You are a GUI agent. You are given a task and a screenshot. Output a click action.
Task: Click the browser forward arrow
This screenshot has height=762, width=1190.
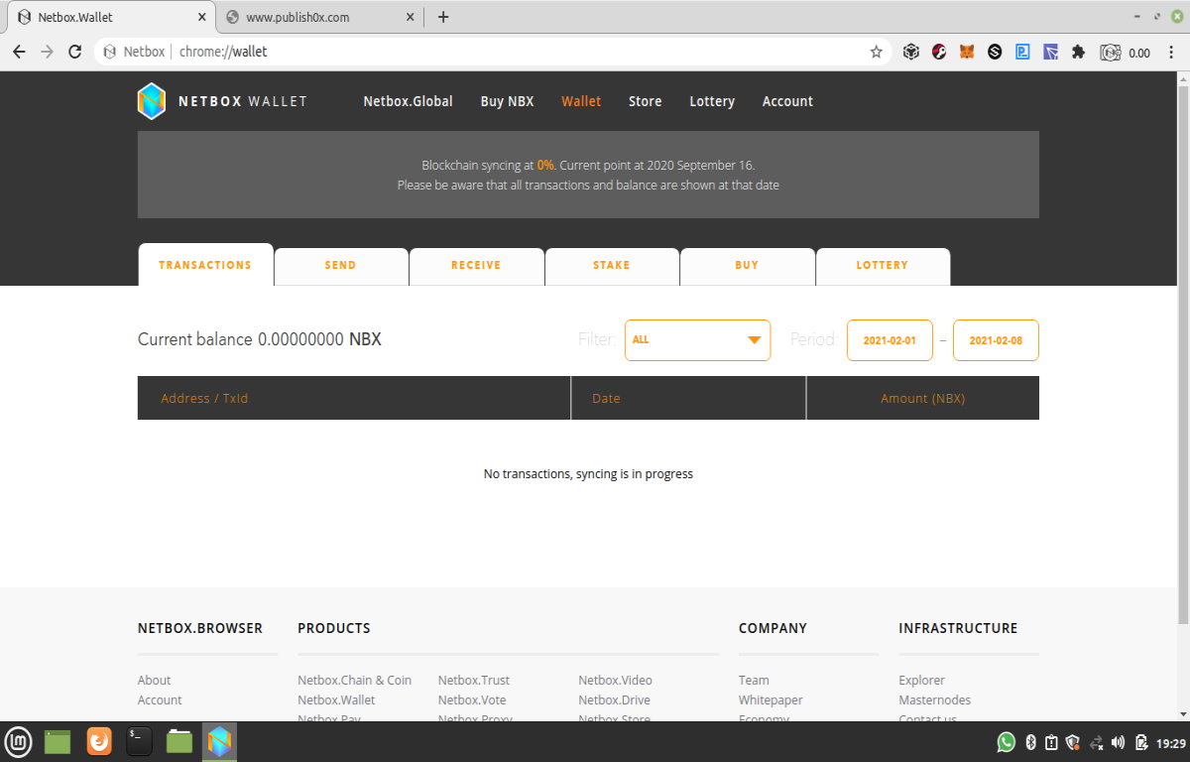coord(47,52)
